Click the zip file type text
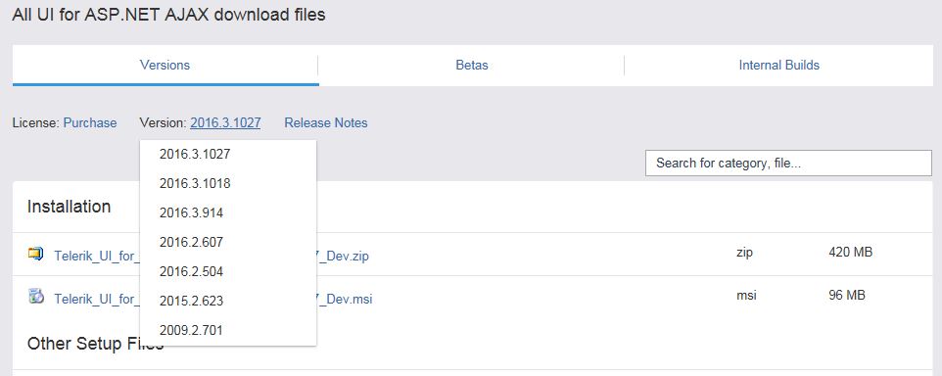Image resolution: width=942 pixels, height=376 pixels. point(744,253)
